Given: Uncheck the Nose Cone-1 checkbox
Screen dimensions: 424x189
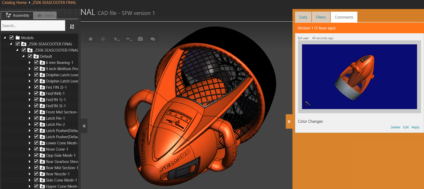Looking at the screenshot, I should [36, 149].
